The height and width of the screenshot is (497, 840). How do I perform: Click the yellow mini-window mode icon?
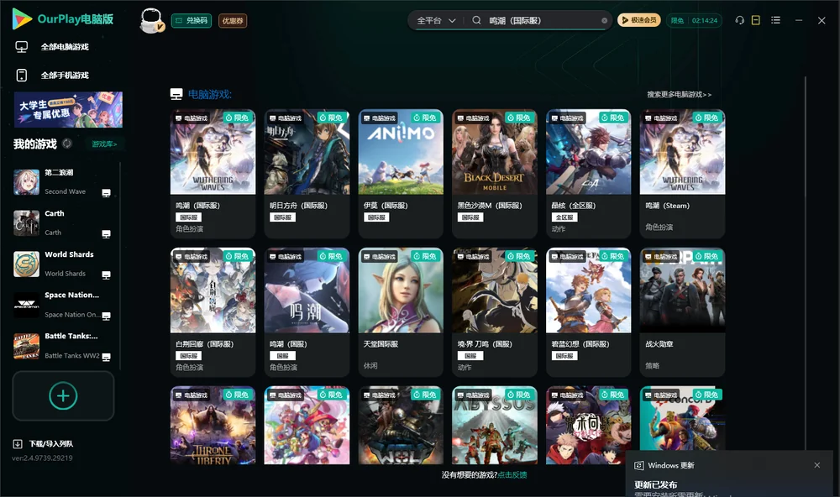pos(755,20)
